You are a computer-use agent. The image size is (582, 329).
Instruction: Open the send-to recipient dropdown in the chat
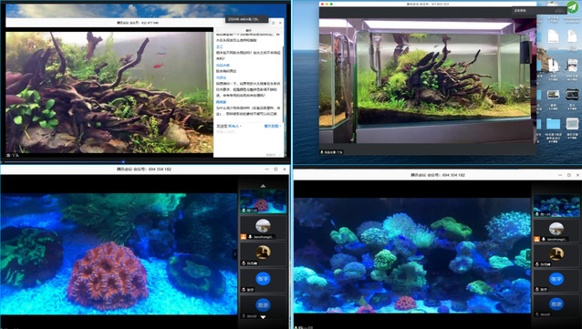pos(235,126)
